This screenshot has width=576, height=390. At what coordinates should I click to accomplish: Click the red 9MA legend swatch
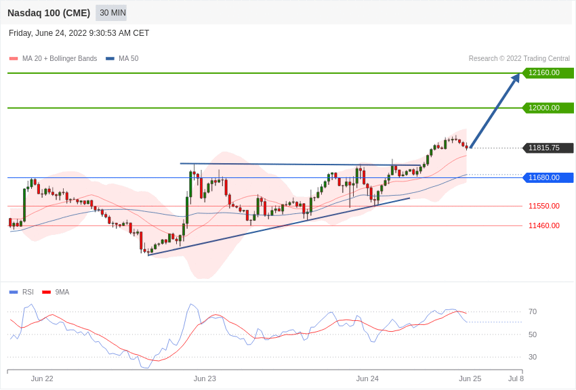click(x=46, y=292)
